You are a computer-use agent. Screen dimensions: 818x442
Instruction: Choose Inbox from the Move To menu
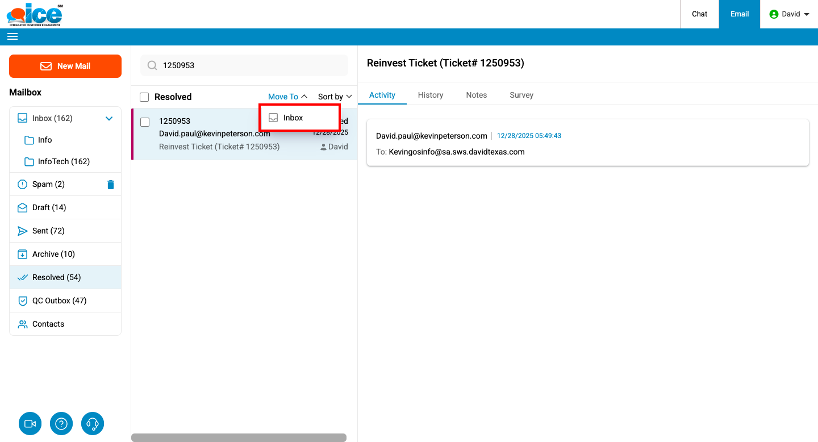[x=293, y=118]
